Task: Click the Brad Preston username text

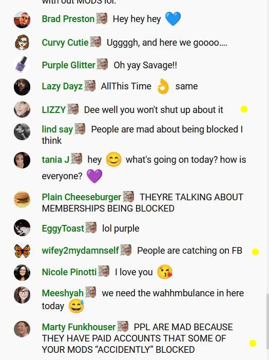Action: [68, 19]
